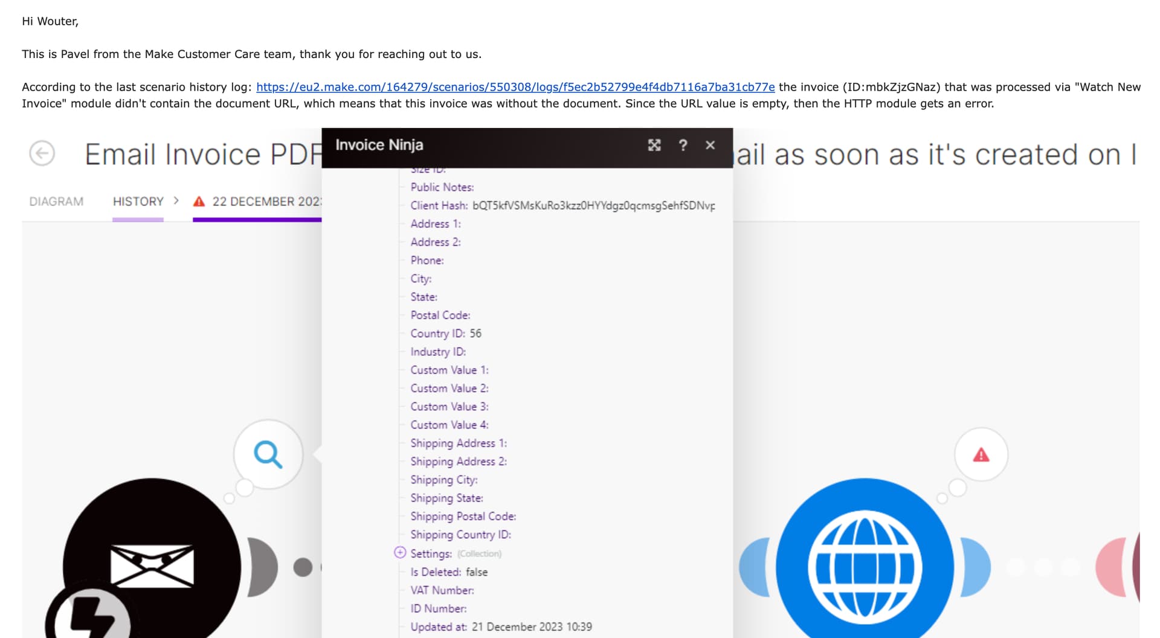Click the red warning triangle bubble

click(x=981, y=455)
